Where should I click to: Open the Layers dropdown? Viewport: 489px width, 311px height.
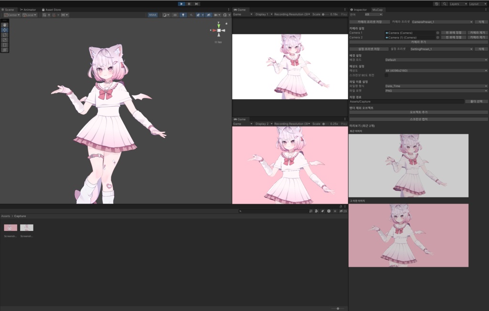coord(458,4)
